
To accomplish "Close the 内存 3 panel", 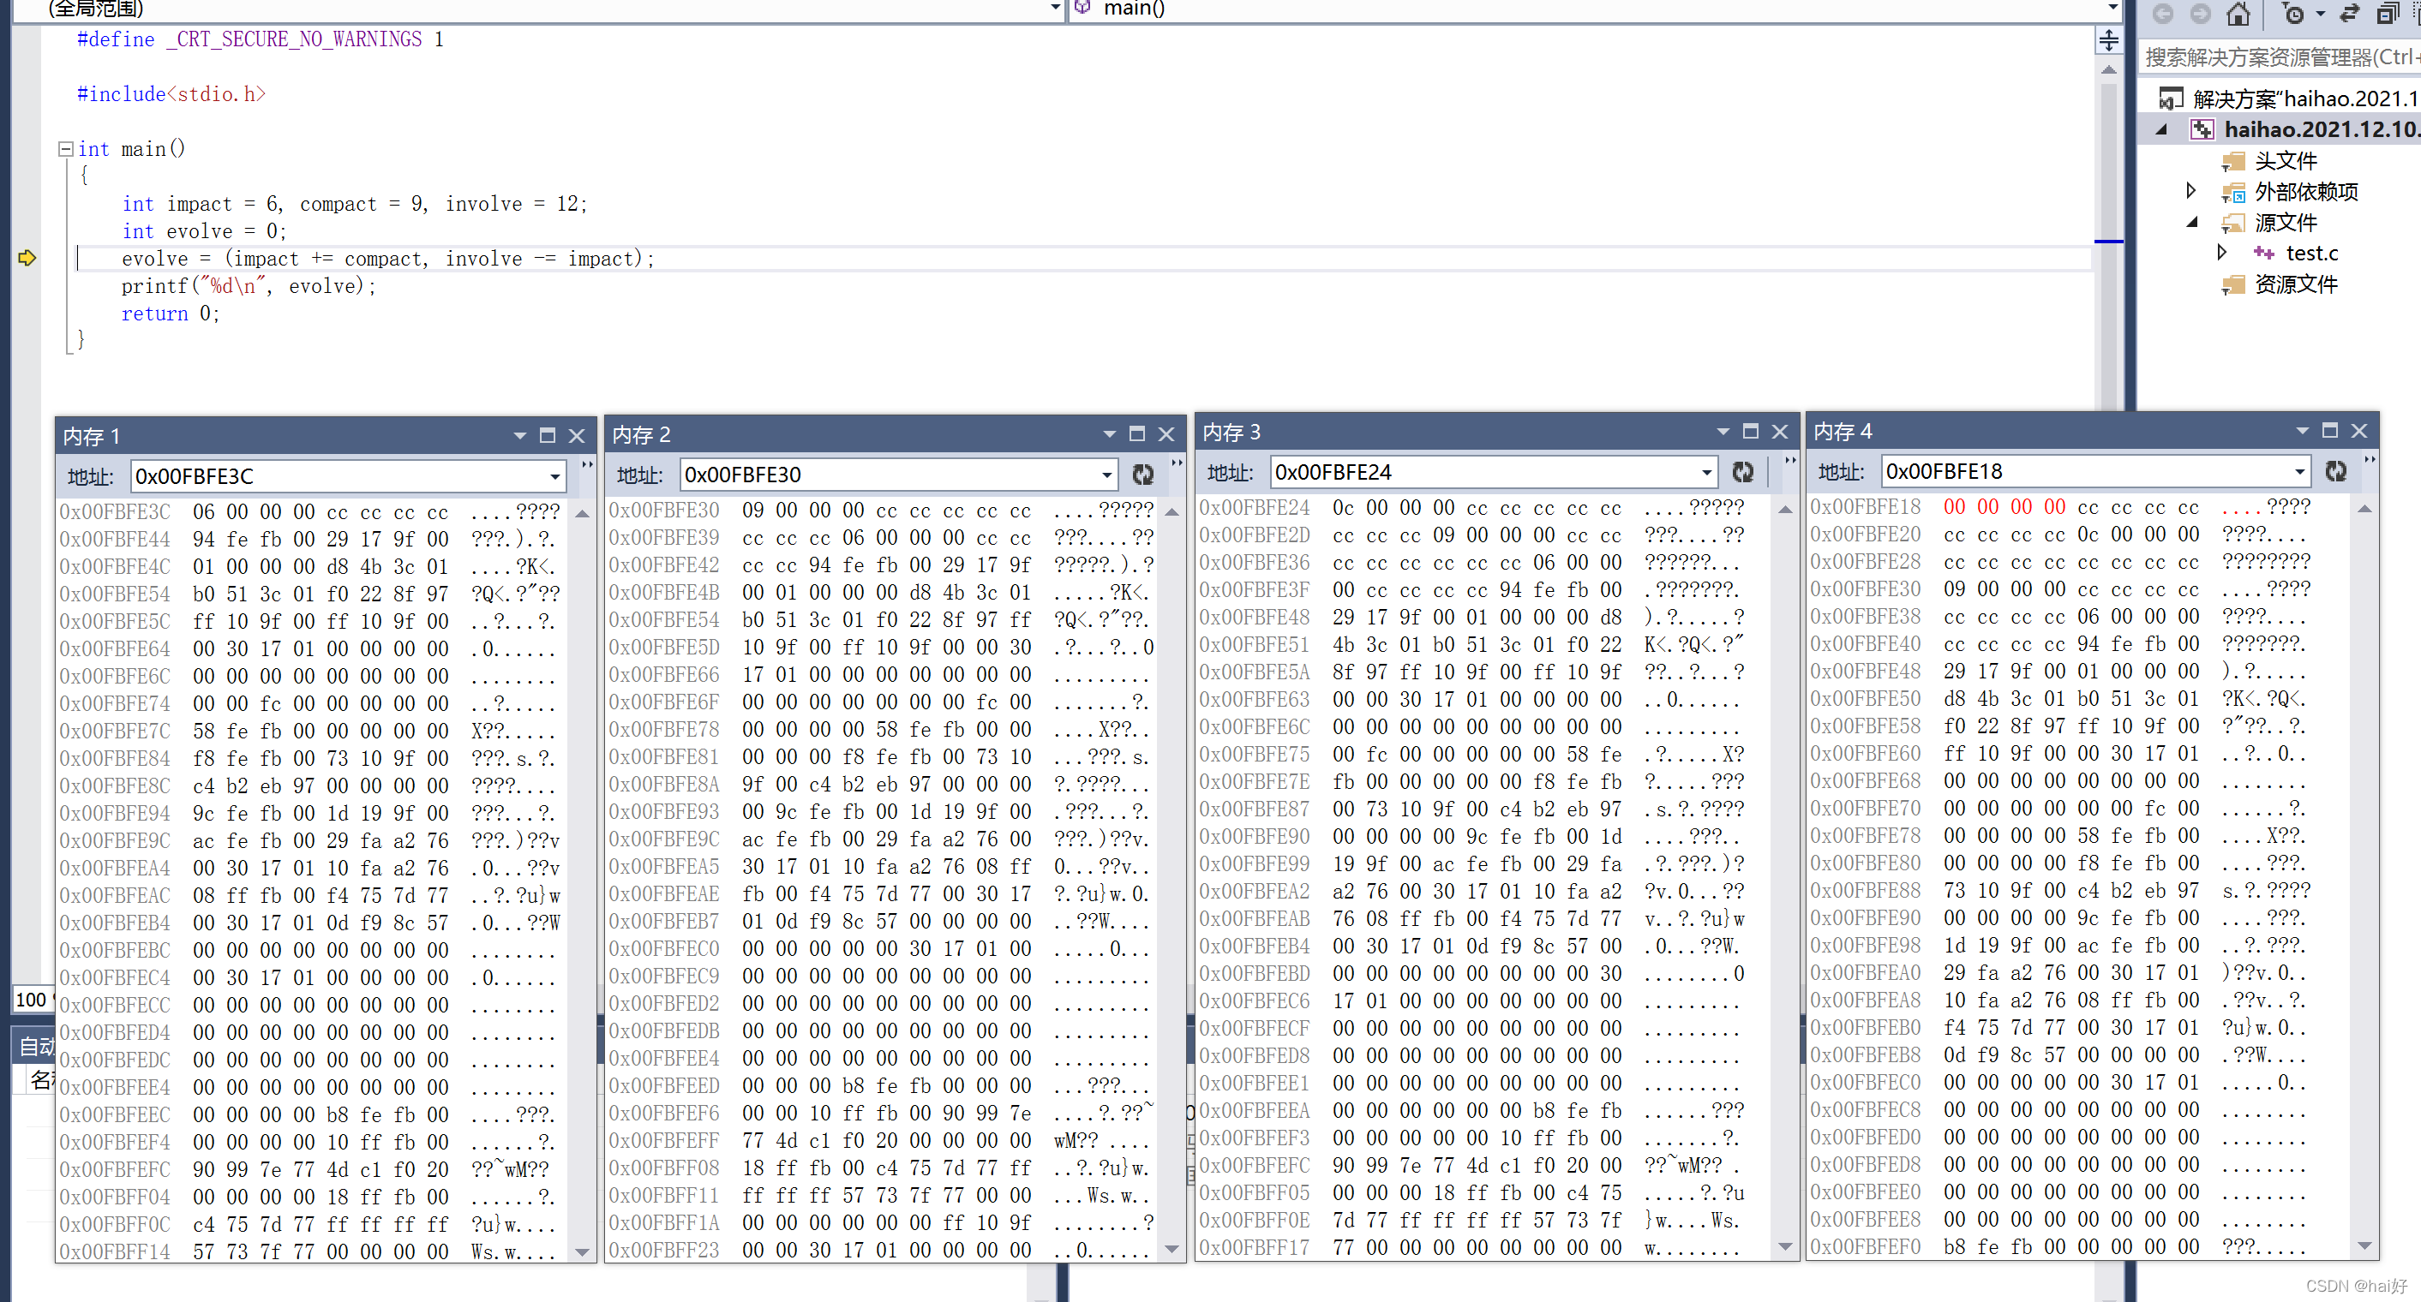I will [1779, 431].
